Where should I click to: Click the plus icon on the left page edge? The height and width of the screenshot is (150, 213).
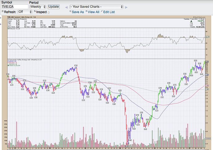(1, 24)
